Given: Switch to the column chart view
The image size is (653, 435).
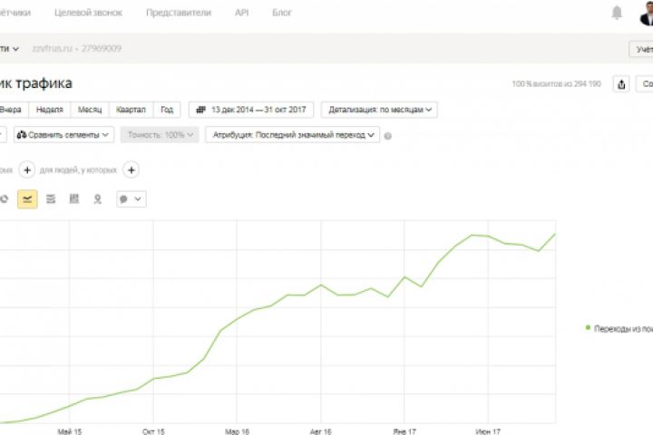Looking at the screenshot, I should [73, 198].
